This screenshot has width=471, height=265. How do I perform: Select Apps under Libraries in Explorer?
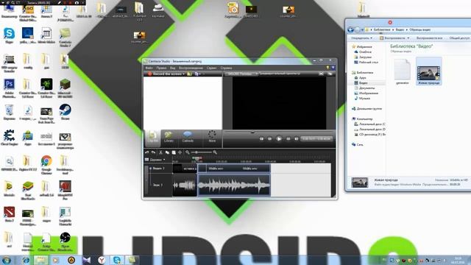[360, 77]
